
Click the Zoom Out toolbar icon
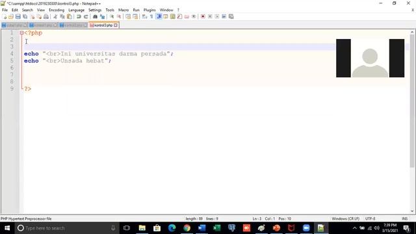119,16
